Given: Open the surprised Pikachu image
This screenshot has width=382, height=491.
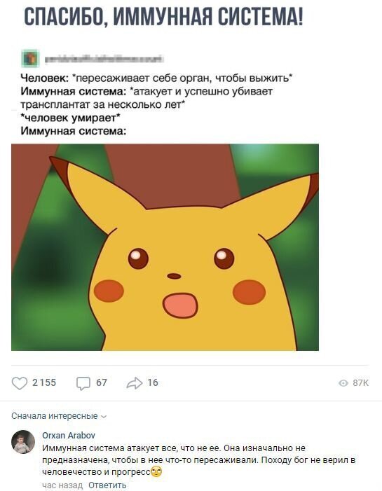Looking at the screenshot, I should pyautogui.click(x=165, y=247).
